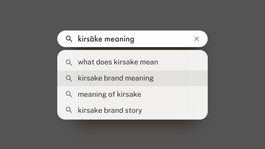Click the X clear icon in the search bar
This screenshot has width=265, height=149.
196,39
